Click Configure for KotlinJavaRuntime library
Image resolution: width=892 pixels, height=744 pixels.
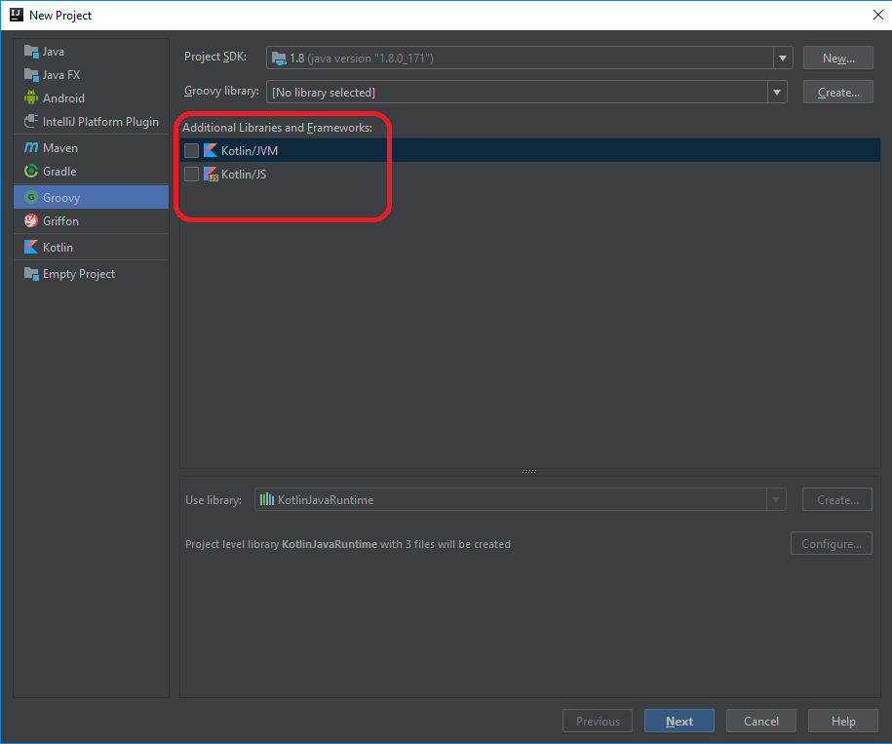[831, 543]
